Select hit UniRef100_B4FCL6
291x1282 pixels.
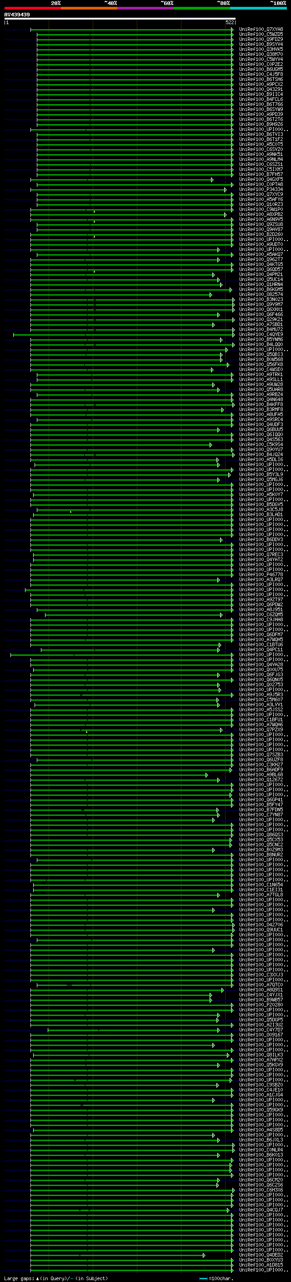pyautogui.click(x=261, y=100)
